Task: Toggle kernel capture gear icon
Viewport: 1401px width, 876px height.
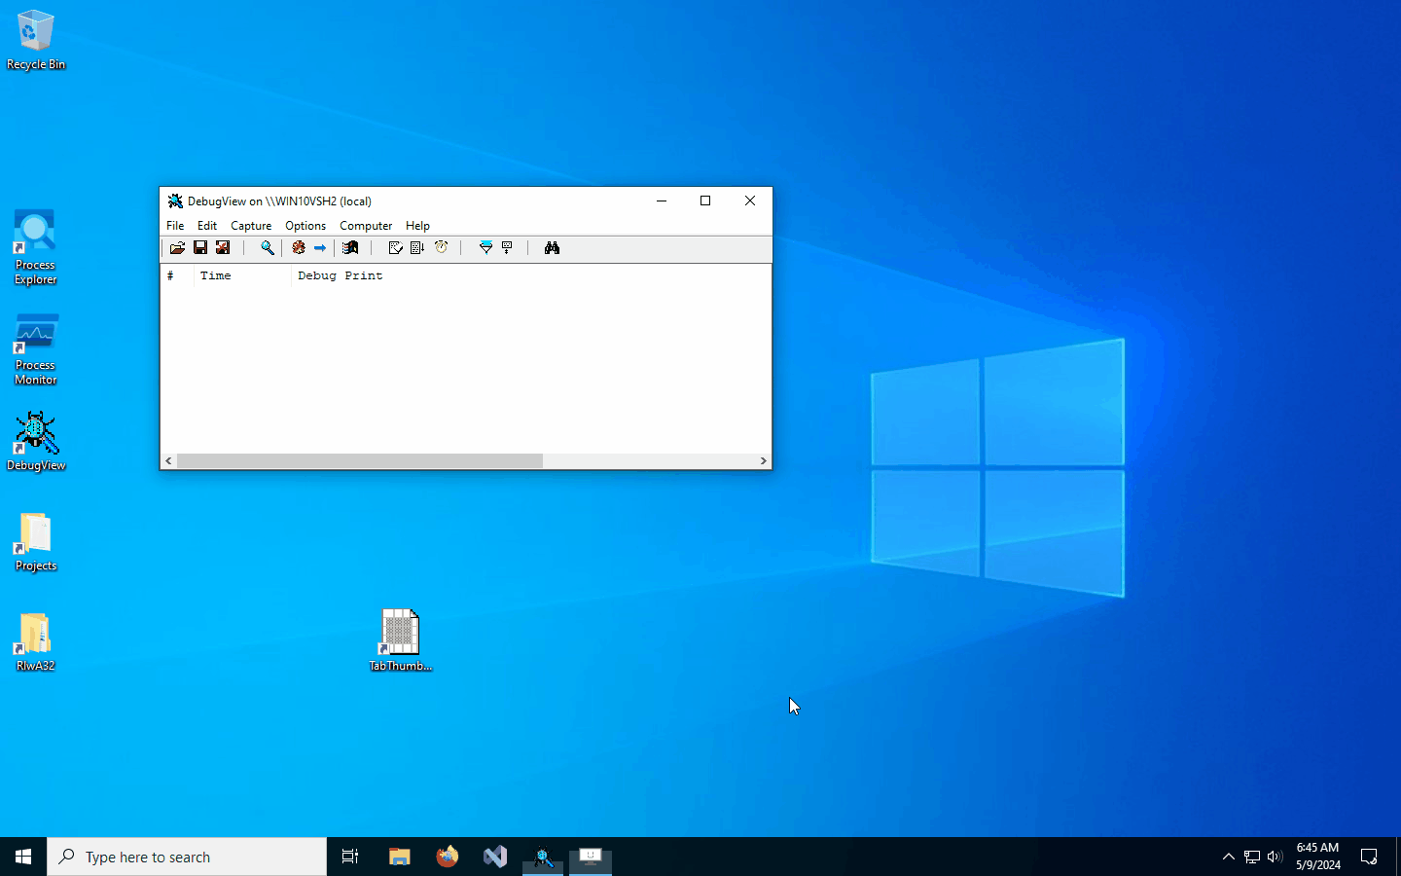Action: [299, 248]
